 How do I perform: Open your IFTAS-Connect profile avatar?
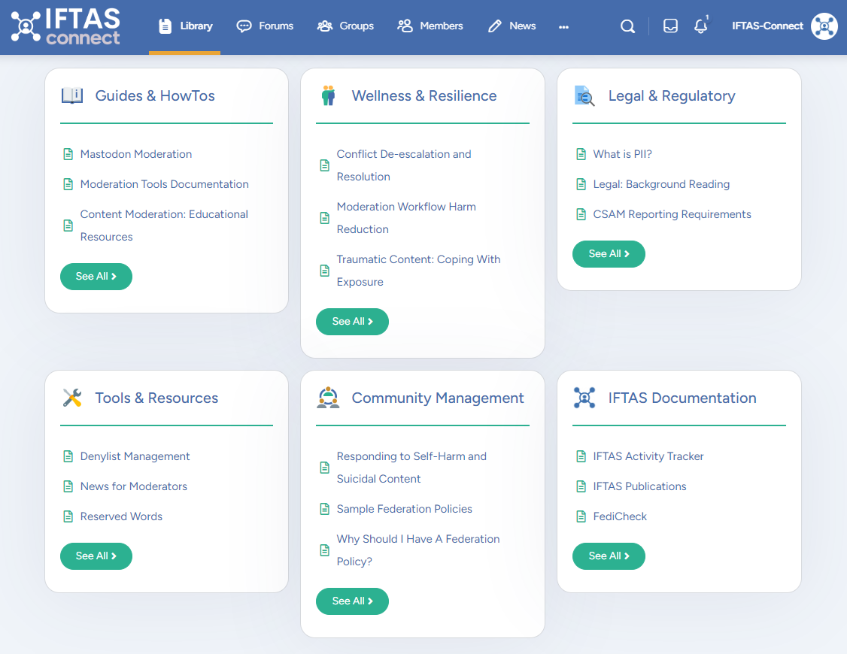point(824,26)
